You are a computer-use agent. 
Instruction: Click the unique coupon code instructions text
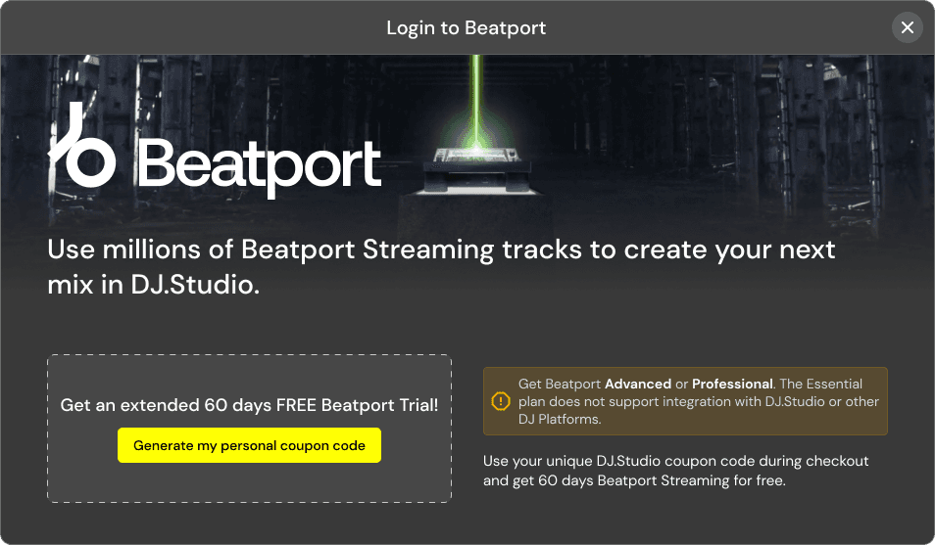coord(675,471)
